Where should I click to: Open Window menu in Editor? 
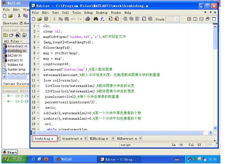tap(116, 13)
